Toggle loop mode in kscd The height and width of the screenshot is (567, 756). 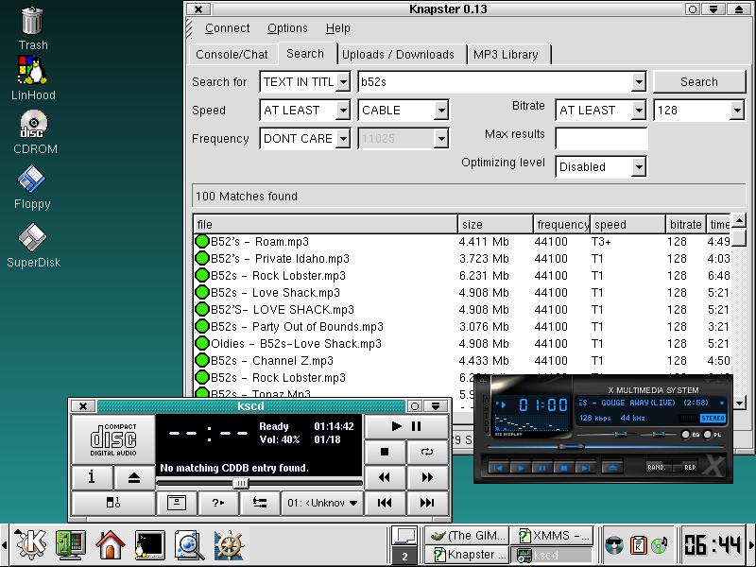[x=426, y=452]
